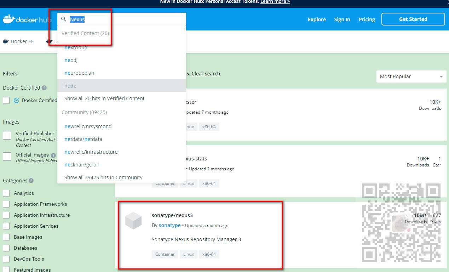Click the 677 Stars count
The height and width of the screenshot is (272, 449).
pyautogui.click(x=436, y=218)
